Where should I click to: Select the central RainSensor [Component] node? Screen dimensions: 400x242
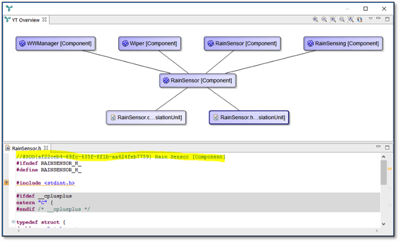point(197,81)
